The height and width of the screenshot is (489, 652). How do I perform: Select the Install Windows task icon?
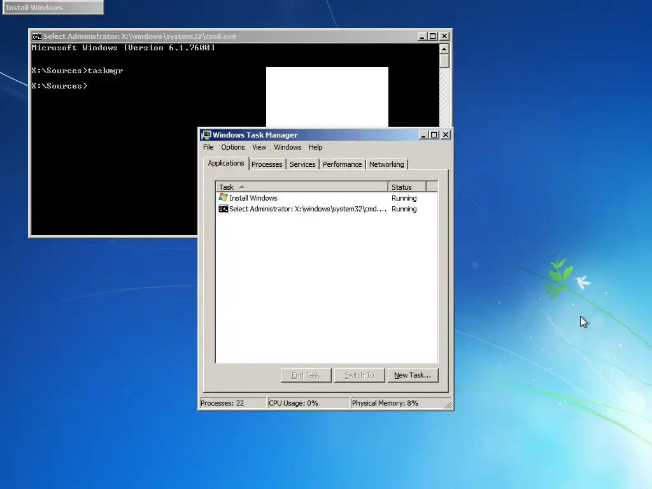[223, 197]
